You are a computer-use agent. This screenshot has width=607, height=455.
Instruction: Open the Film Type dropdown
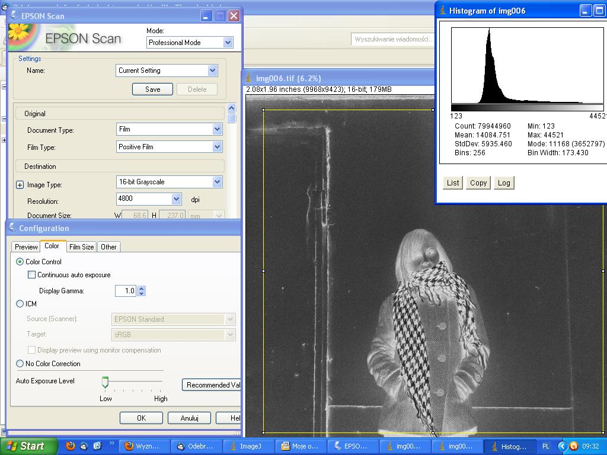coord(217,147)
